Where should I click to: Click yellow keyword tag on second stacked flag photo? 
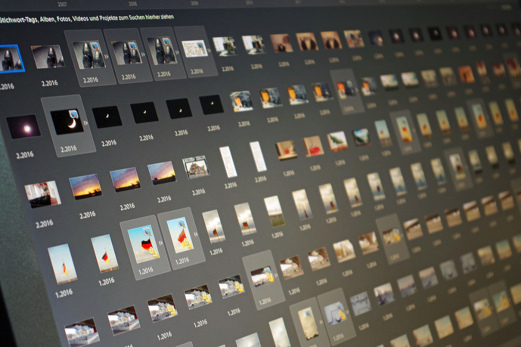[187, 243]
